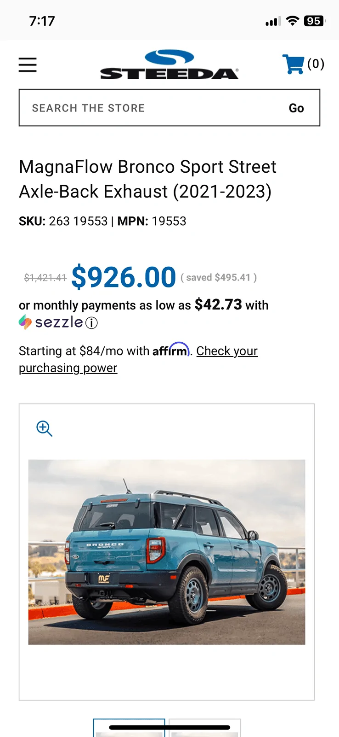Click the cart item count (0)
Screen dimensions: 339x737
pyautogui.click(x=316, y=64)
